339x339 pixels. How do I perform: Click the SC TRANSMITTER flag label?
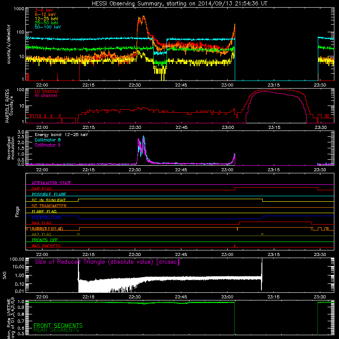pyautogui.click(x=49, y=206)
